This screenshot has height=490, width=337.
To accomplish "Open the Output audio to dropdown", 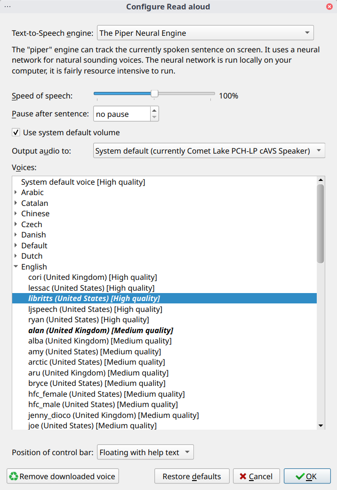I will [209, 151].
